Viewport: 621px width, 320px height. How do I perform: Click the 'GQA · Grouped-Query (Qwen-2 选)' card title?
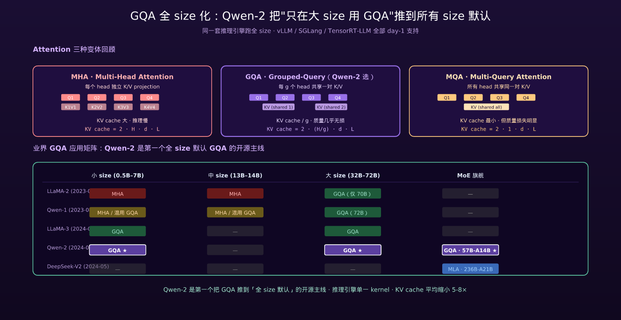310,77
